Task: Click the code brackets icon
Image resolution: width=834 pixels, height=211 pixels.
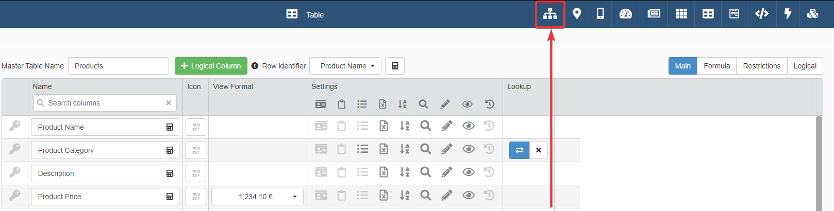Action: click(x=761, y=14)
